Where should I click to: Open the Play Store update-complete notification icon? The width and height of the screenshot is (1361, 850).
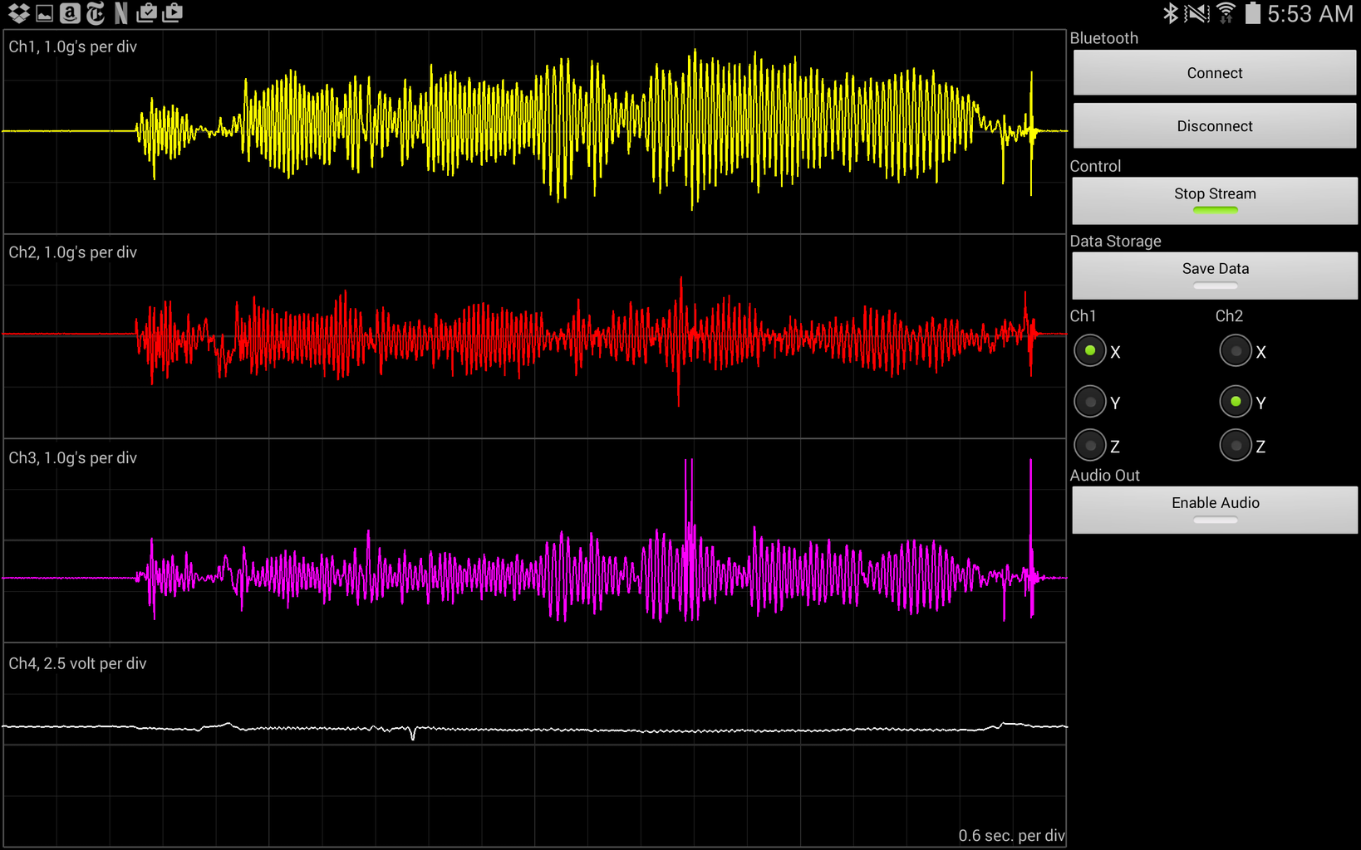point(146,13)
